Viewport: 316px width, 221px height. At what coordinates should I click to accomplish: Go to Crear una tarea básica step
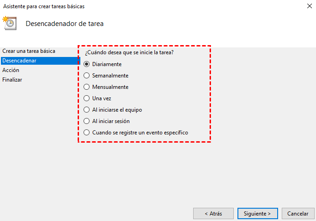pyautogui.click(x=29, y=51)
